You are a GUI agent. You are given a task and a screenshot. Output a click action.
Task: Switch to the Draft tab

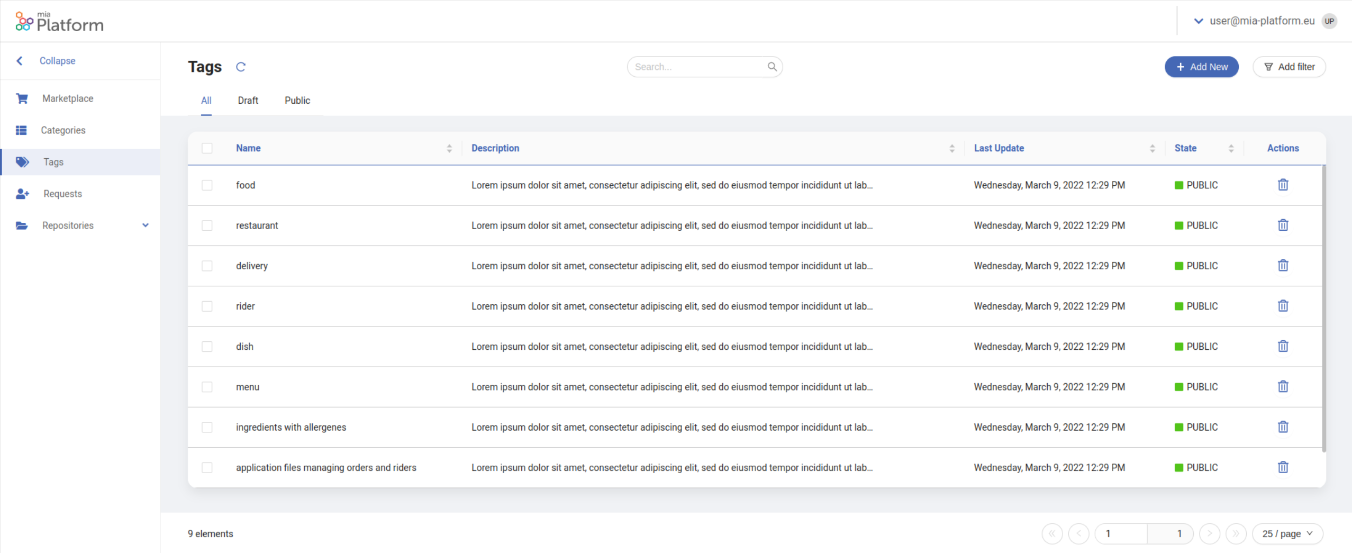pos(248,101)
